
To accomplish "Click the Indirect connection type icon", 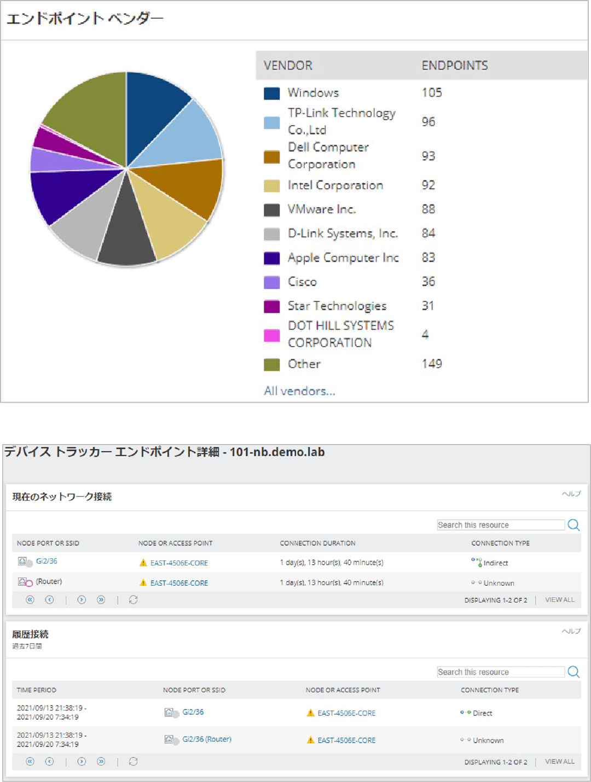I will click(476, 562).
